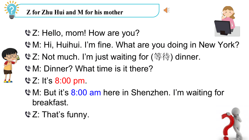Select the red "8:00 pm" text

[x=70, y=81]
